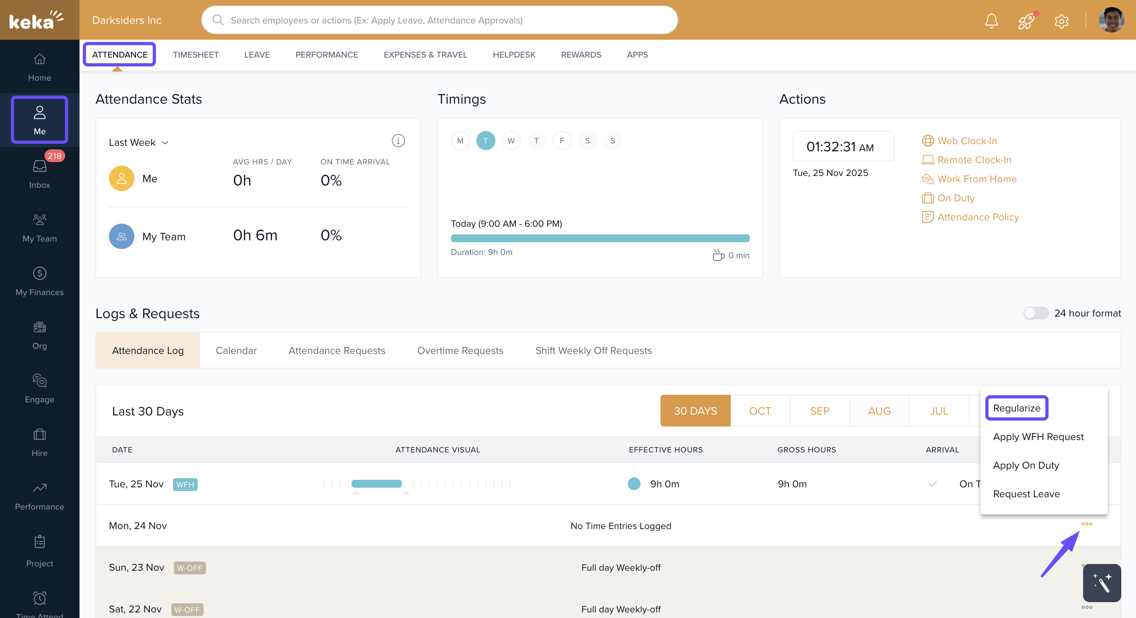Open the notifications bell icon
Image resolution: width=1136 pixels, height=618 pixels.
(x=991, y=20)
